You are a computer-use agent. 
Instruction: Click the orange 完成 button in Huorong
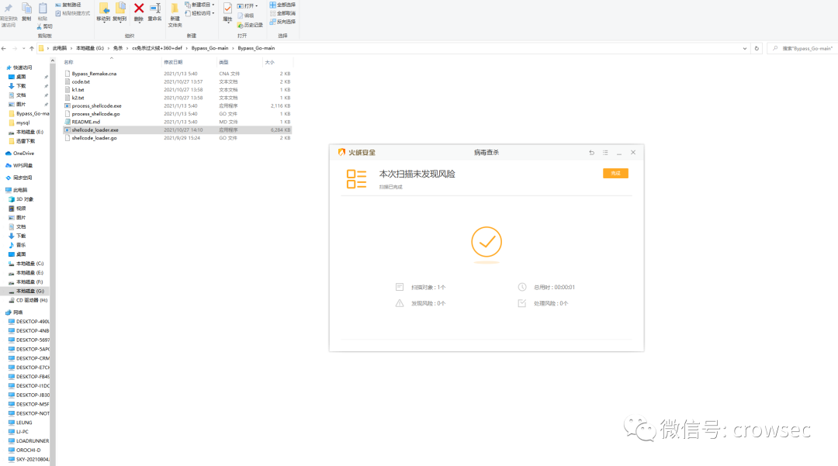click(x=615, y=172)
